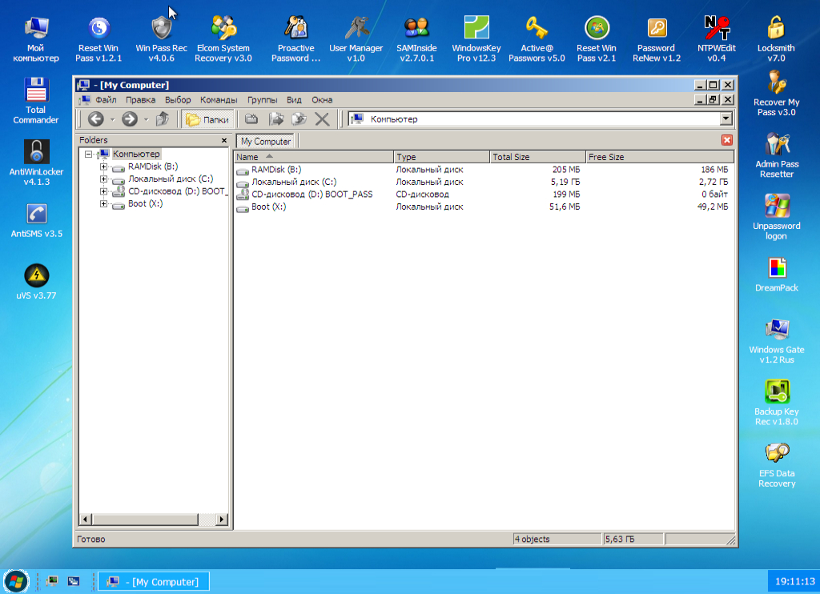Launch WindowsKey Pro v12.3
Screen dimensions: 820x594
point(476,38)
